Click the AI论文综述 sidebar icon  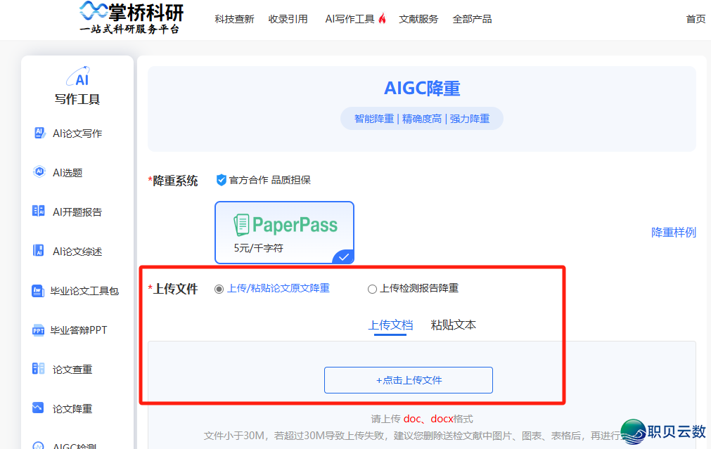pyautogui.click(x=39, y=251)
